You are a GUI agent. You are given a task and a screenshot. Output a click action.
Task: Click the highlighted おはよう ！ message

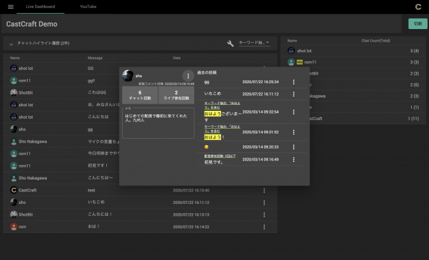[214, 137]
